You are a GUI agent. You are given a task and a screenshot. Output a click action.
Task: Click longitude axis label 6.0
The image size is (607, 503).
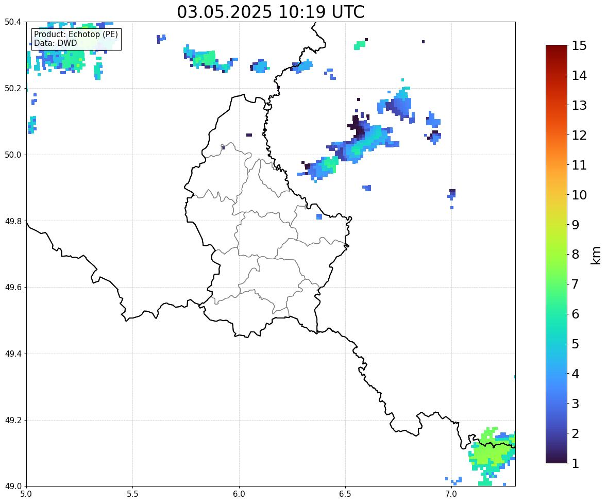point(239,494)
